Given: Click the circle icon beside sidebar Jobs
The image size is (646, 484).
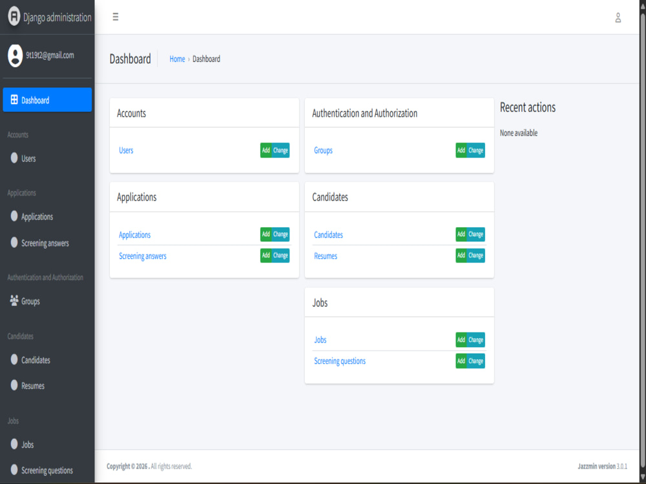Looking at the screenshot, I should tap(14, 444).
